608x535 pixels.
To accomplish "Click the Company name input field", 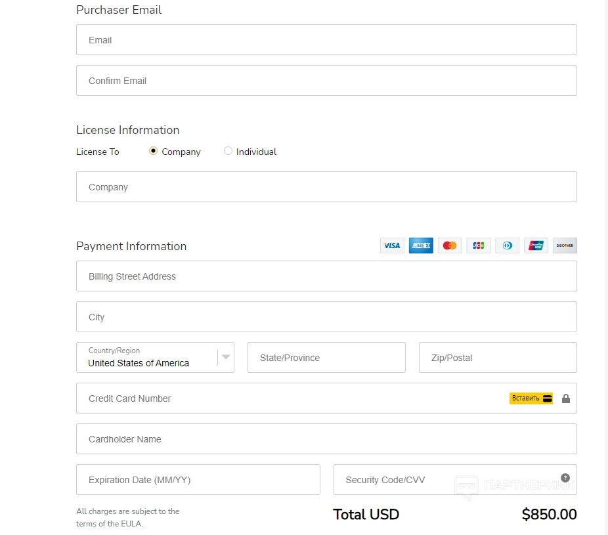I will 326,187.
